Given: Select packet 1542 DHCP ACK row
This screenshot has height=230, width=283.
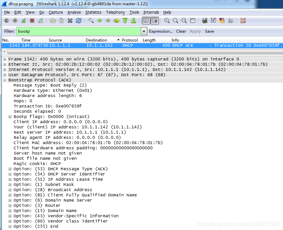Looking at the screenshot, I should pos(142,45).
